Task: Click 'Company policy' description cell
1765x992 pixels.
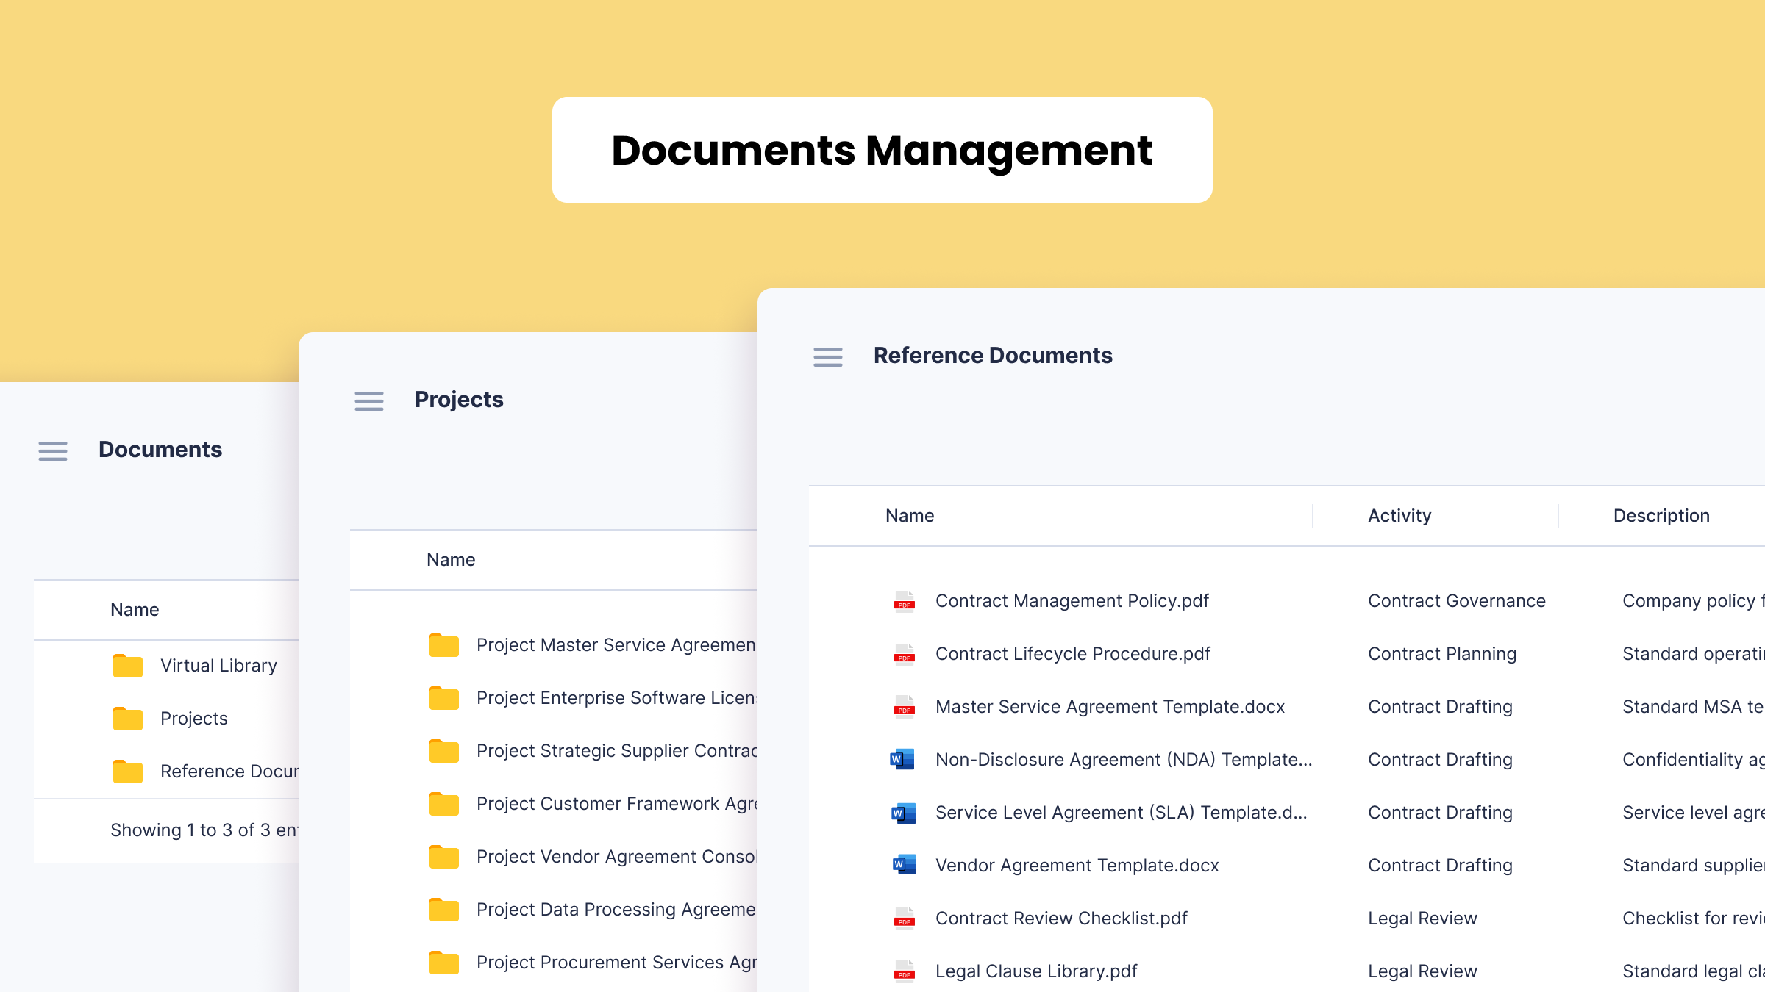Action: [x=1694, y=601]
